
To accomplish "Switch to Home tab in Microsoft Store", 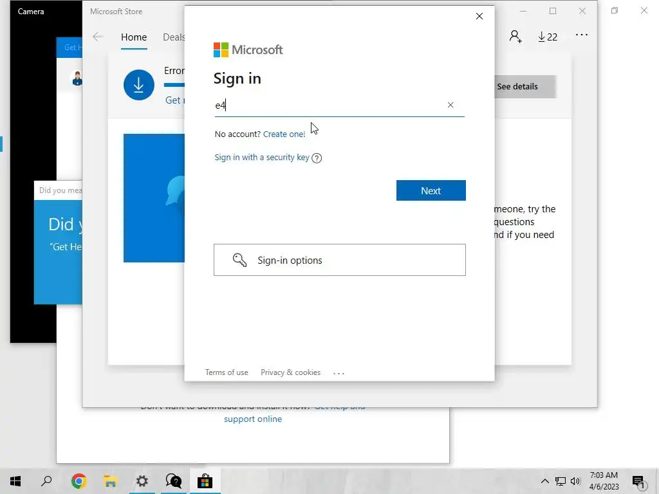I will tap(134, 37).
